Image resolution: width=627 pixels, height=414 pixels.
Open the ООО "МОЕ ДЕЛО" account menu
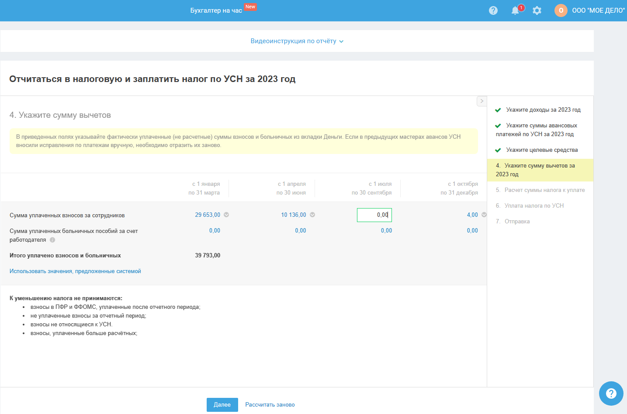click(x=598, y=10)
